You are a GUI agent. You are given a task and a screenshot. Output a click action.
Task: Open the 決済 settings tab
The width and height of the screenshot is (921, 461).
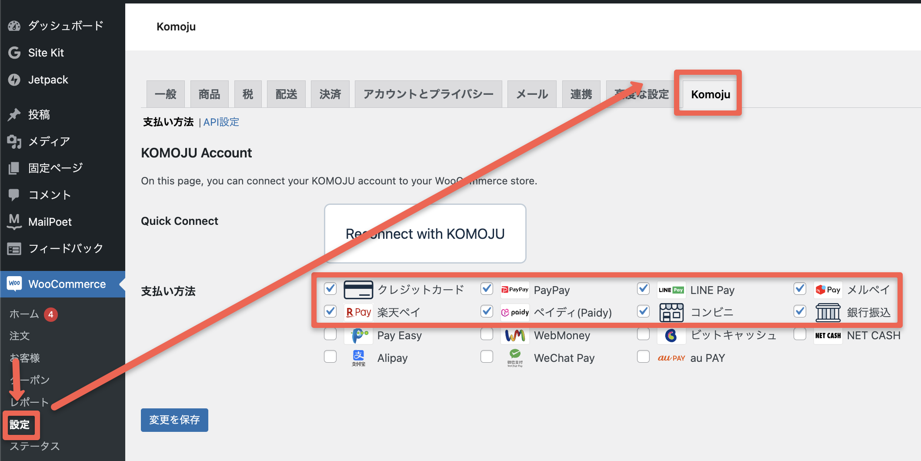330,94
